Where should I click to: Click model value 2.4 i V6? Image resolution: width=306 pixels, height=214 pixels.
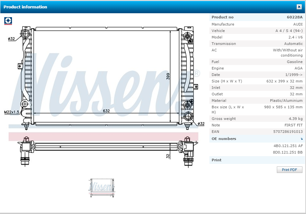coord(295,37)
